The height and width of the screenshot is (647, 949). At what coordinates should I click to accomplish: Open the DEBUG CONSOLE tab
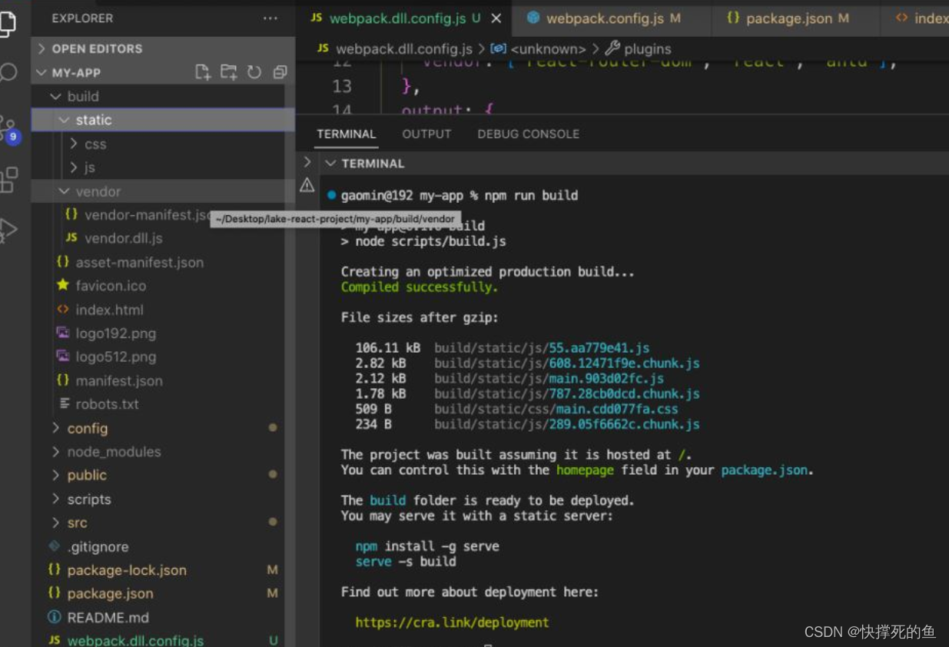click(528, 134)
